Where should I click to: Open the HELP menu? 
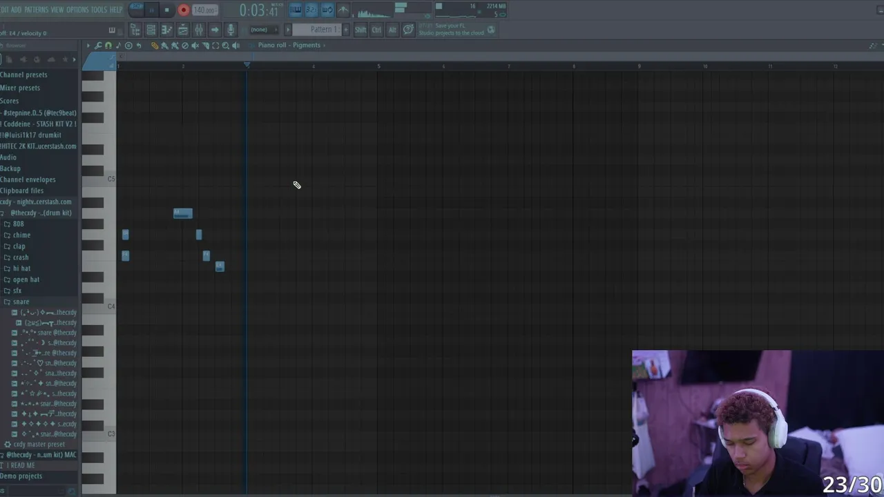point(116,10)
